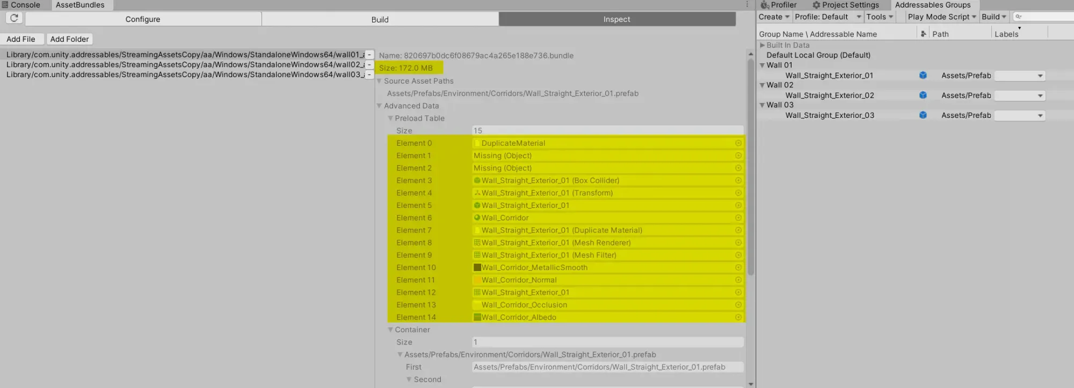Click the Labels column header
Image resolution: width=1074 pixels, height=388 pixels.
tap(1006, 34)
